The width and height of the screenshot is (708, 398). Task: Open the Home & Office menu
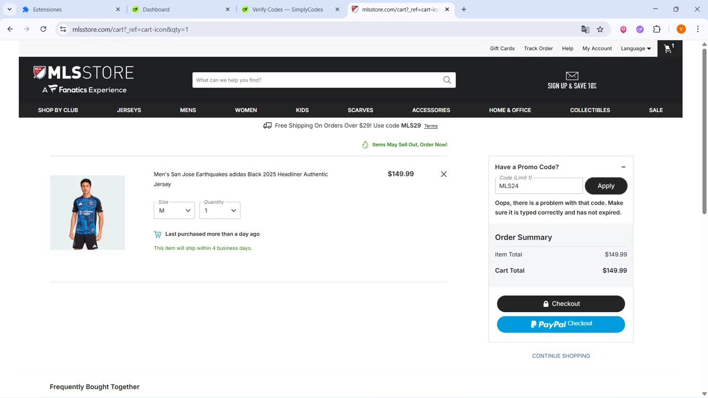[510, 110]
